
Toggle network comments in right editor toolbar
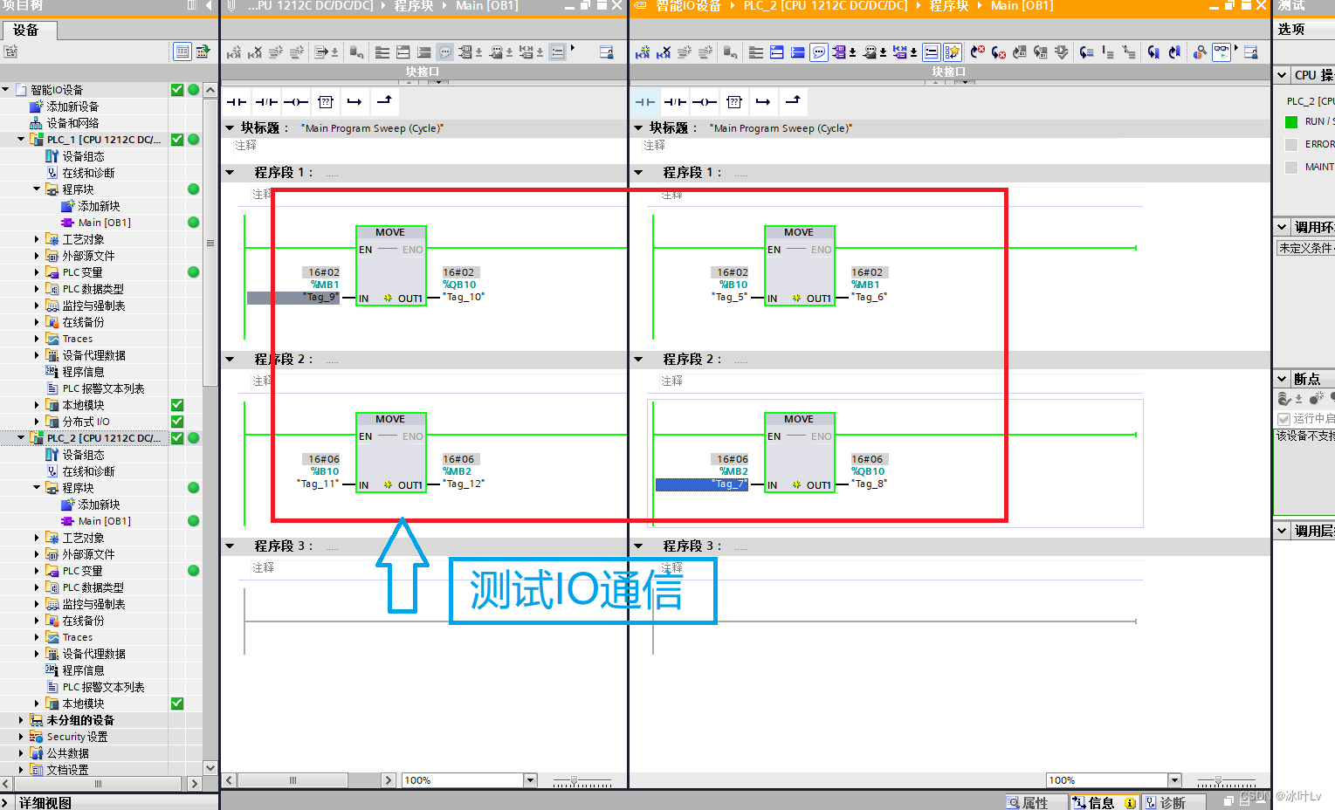(x=932, y=52)
